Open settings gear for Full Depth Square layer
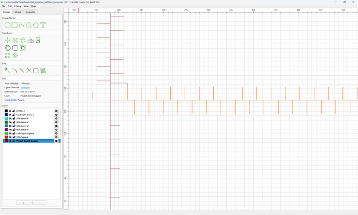Image resolution: width=358 pixels, height=215 pixels. point(56,133)
